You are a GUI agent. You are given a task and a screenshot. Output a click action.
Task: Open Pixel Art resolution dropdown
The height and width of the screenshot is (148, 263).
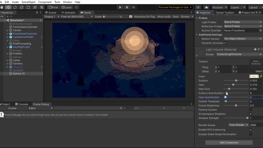[77, 16]
